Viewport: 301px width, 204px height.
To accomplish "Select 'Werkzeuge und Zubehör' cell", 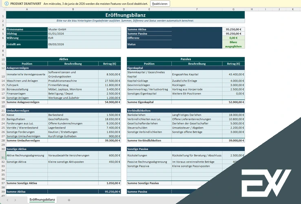I will pyautogui.click(x=73, y=98).
